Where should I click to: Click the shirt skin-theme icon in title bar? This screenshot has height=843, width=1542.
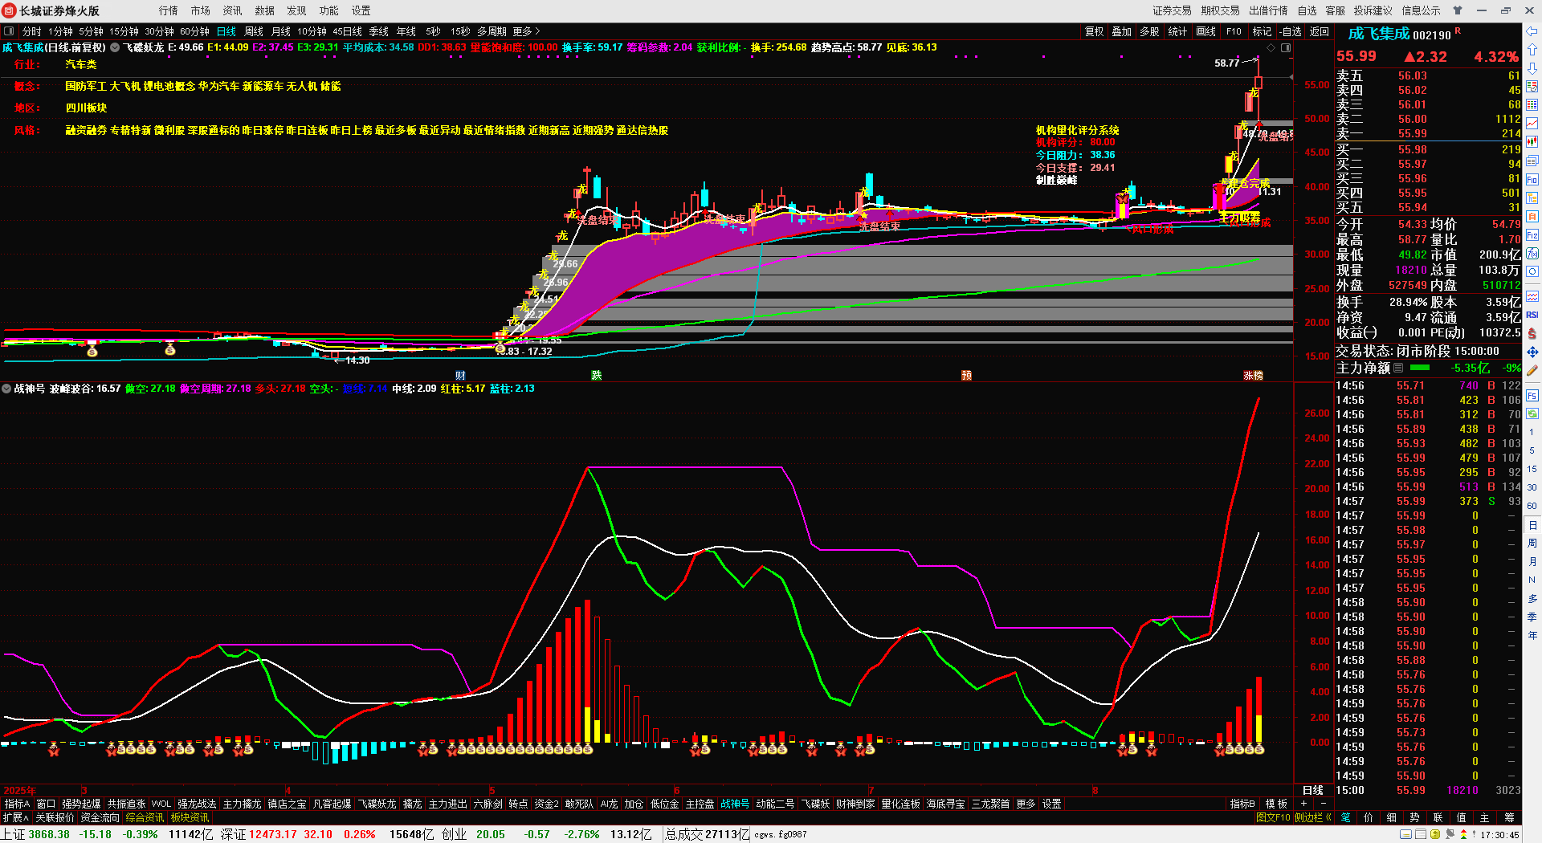[1458, 10]
